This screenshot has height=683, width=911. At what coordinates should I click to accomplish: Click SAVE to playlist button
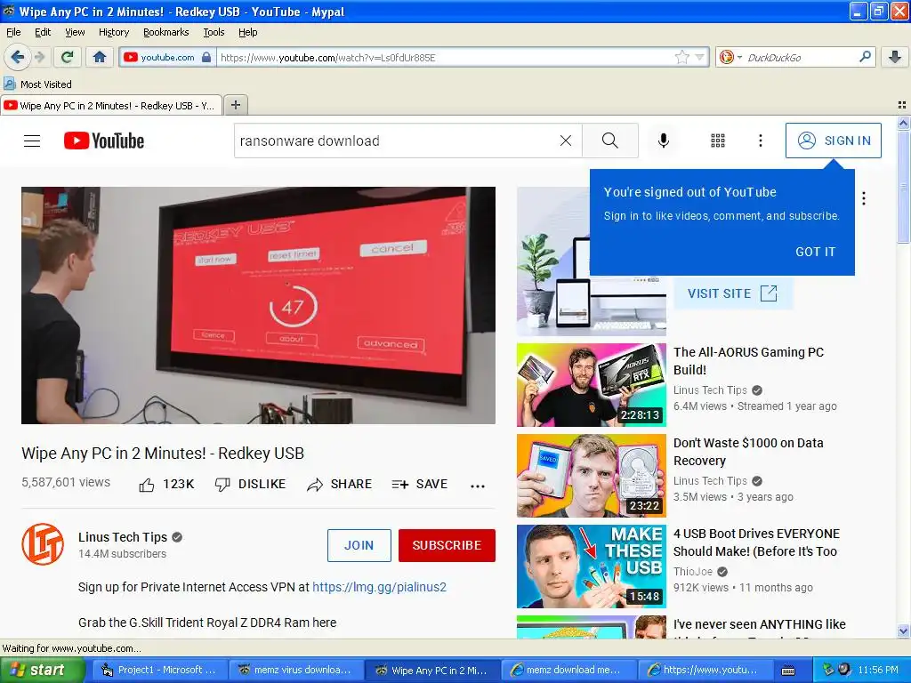pos(420,485)
